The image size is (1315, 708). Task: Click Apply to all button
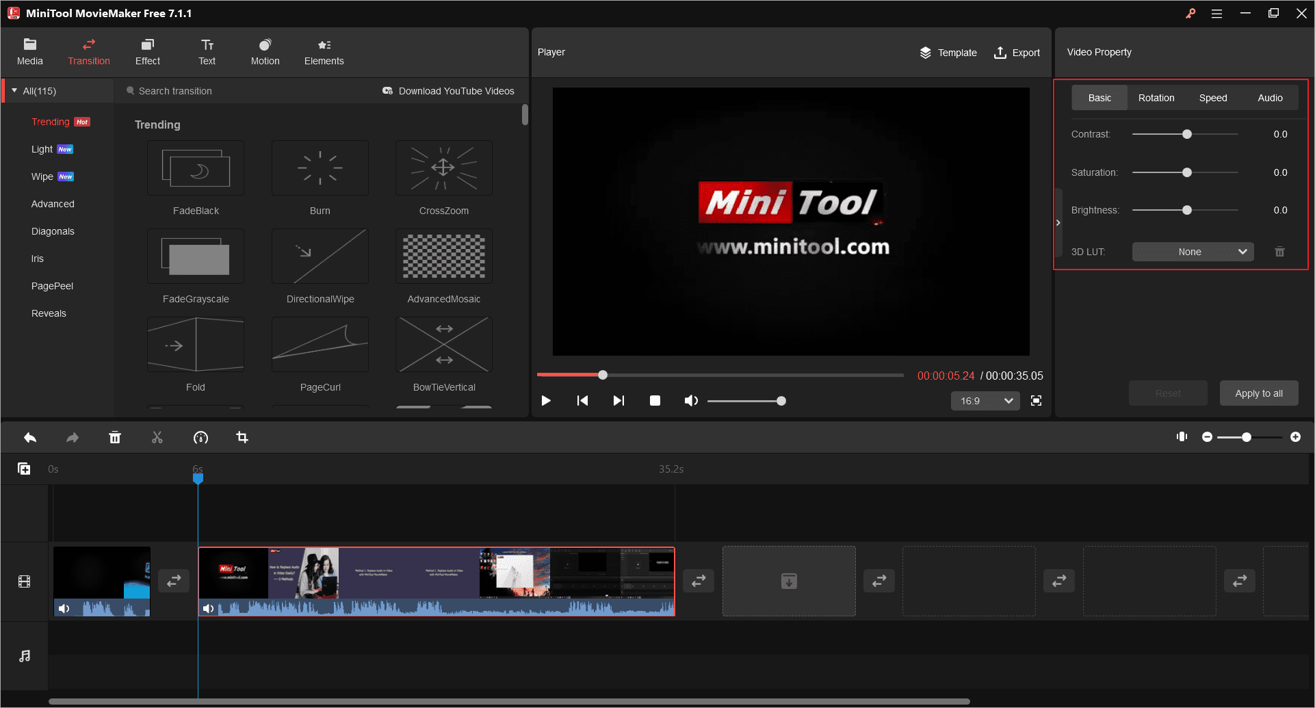pos(1259,393)
